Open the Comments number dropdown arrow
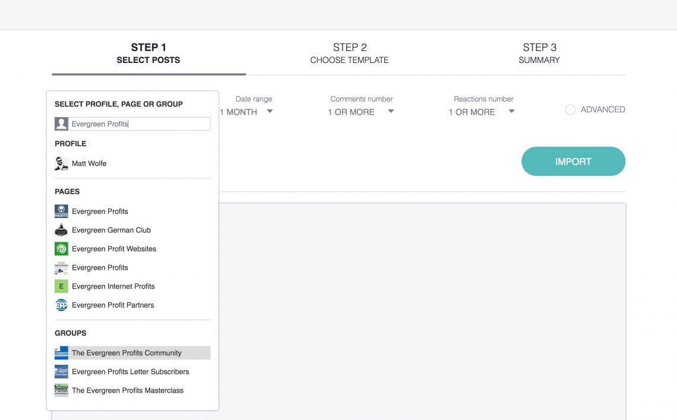The image size is (677, 420). click(391, 112)
